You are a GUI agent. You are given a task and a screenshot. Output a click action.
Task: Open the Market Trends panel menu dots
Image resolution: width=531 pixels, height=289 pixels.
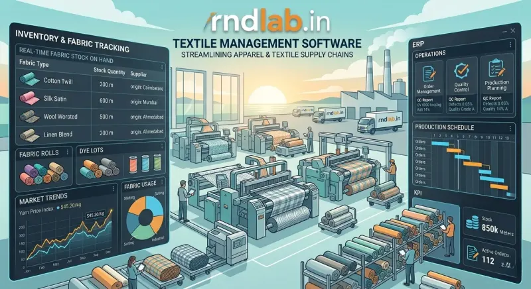coord(113,190)
